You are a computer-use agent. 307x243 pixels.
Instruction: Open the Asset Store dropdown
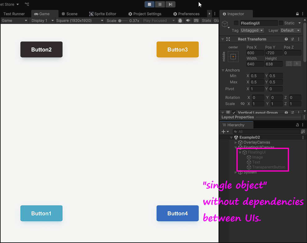point(9,4)
